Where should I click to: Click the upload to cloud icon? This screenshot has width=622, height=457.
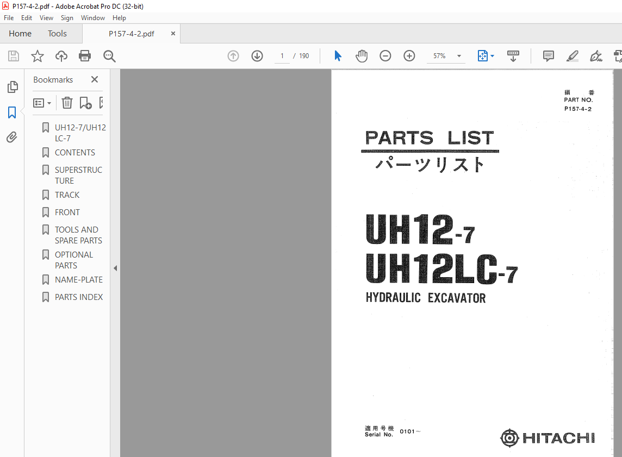(x=61, y=56)
